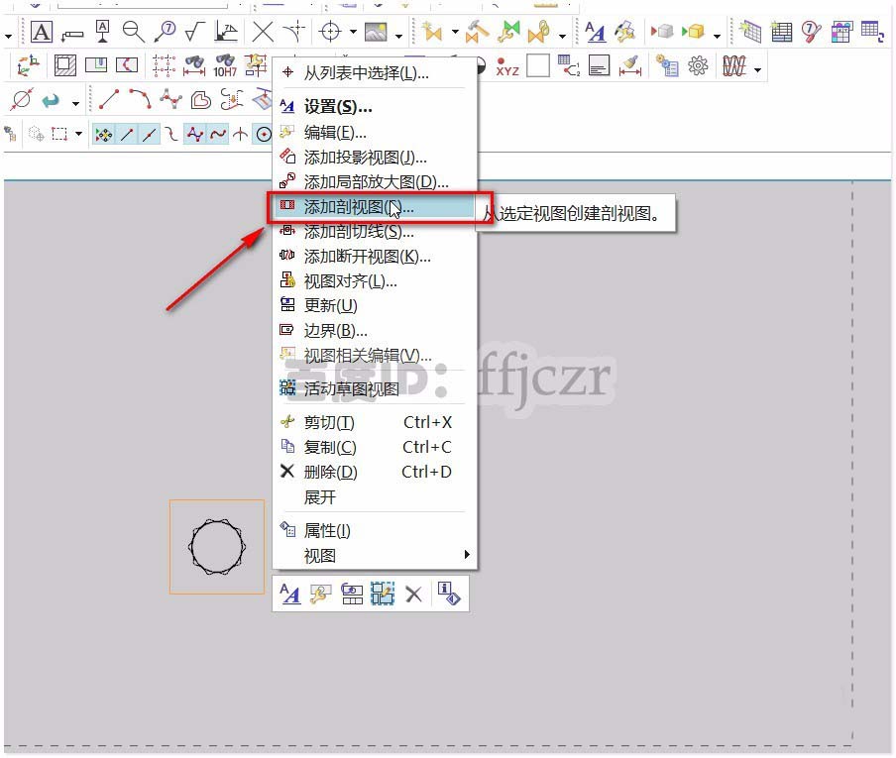Click the heart-shaped offset curve icon

coord(200,100)
